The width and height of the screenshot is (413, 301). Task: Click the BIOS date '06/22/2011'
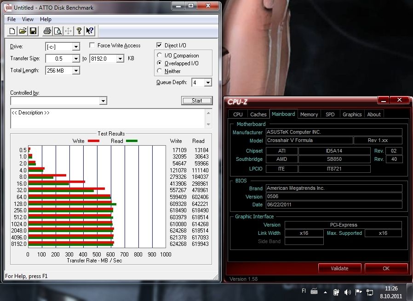334,204
